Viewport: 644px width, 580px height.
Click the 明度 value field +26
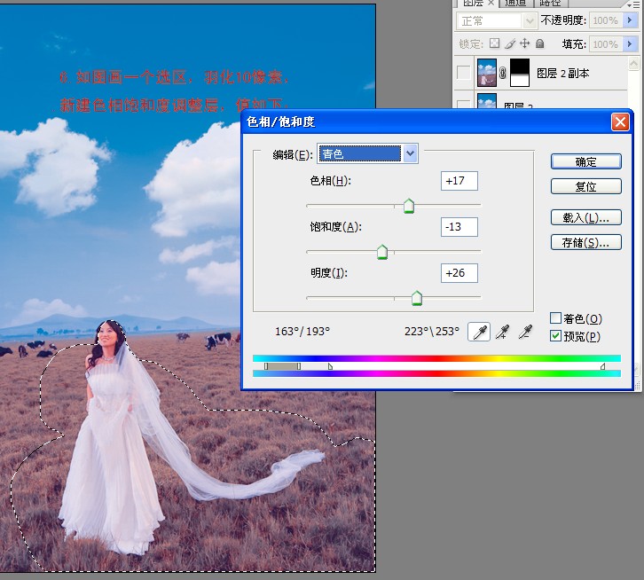click(x=459, y=273)
